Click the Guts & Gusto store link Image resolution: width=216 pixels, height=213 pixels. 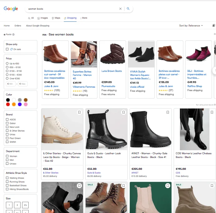(x=94, y=173)
